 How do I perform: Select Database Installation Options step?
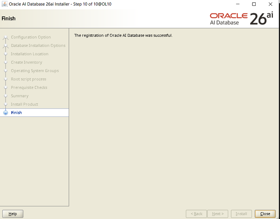pos(38,45)
